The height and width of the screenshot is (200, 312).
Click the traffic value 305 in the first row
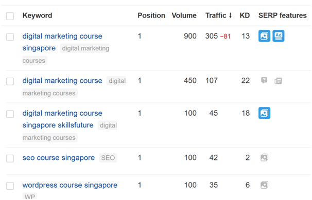212,36
